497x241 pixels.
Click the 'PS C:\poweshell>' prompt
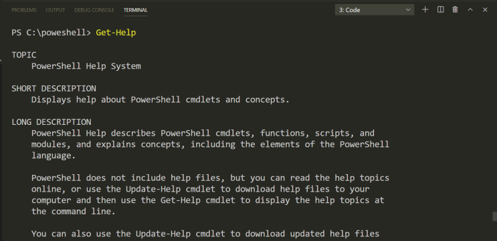point(52,33)
